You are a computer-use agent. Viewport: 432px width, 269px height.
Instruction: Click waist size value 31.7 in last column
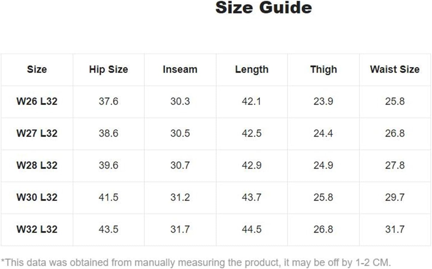point(395,230)
